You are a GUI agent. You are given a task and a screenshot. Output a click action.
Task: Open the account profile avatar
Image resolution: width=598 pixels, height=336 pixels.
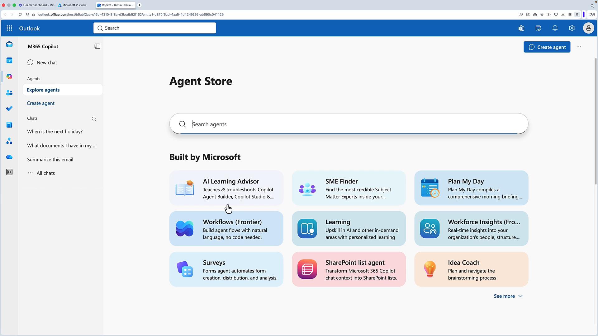coord(588,28)
